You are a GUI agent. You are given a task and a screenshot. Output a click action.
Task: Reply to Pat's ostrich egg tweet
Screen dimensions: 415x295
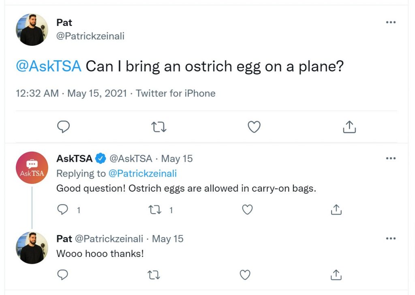[x=64, y=127]
